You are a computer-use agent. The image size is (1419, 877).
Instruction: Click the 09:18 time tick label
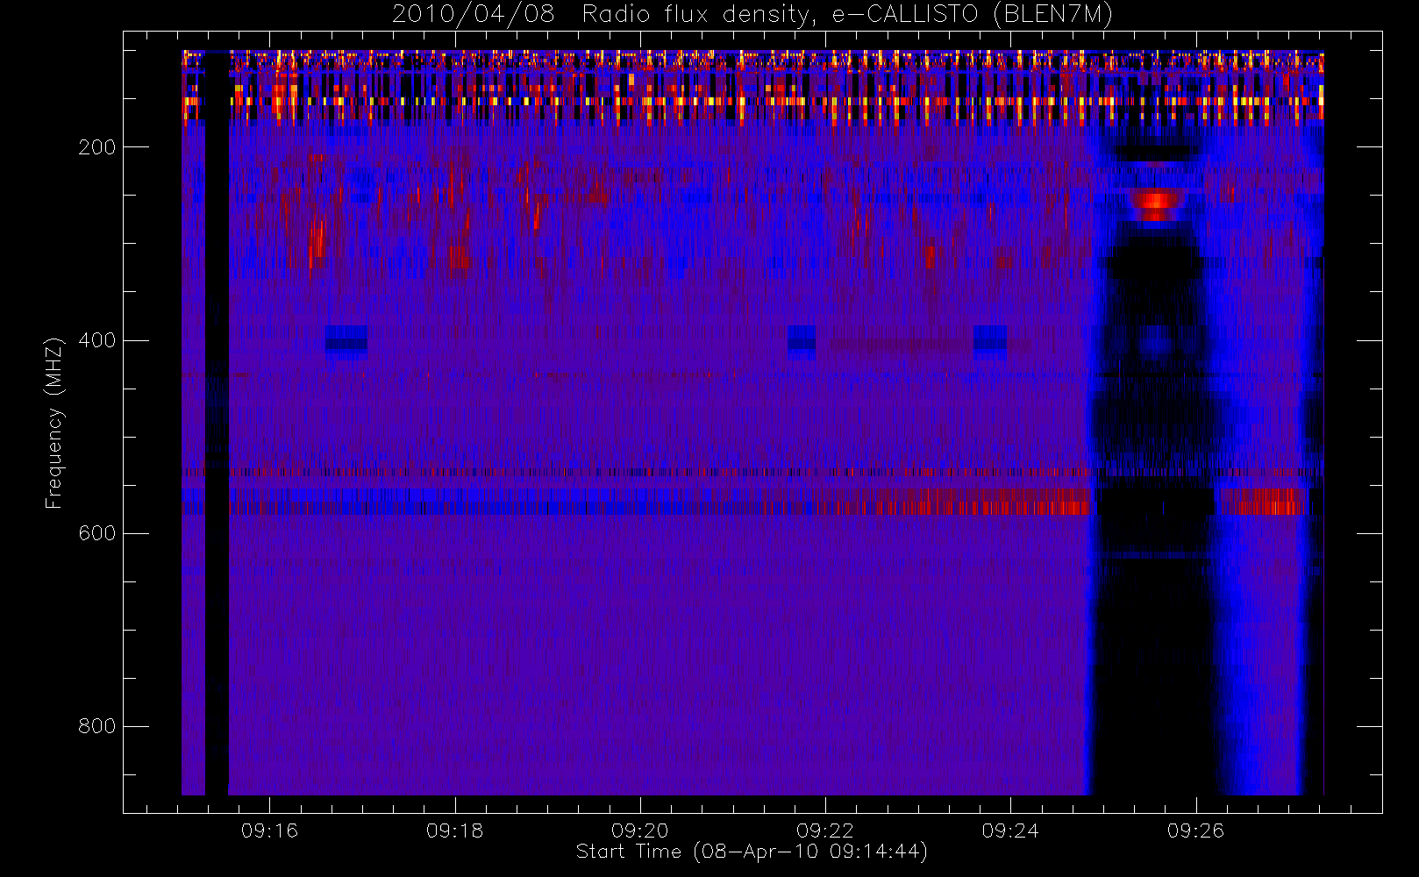[x=454, y=831]
